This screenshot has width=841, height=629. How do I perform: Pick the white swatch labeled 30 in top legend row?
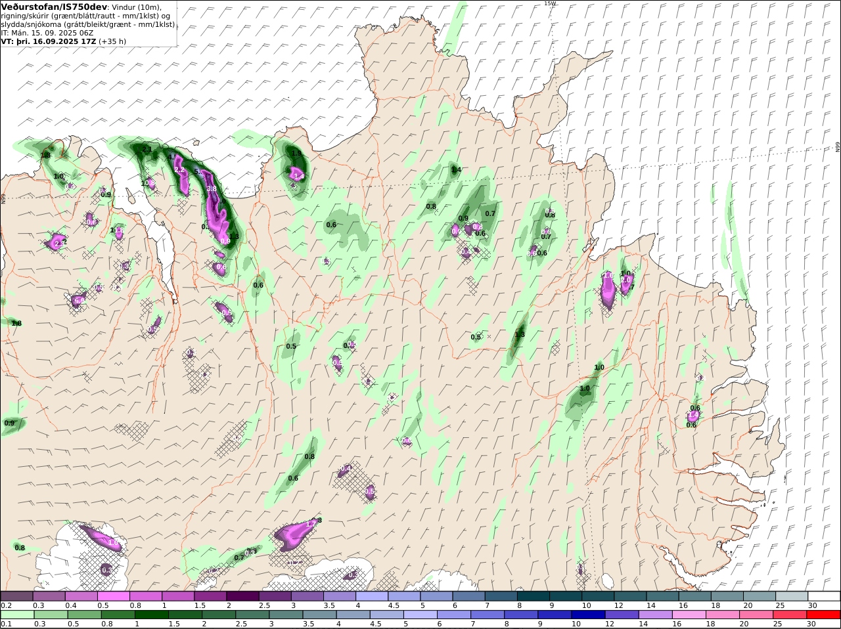click(x=825, y=596)
